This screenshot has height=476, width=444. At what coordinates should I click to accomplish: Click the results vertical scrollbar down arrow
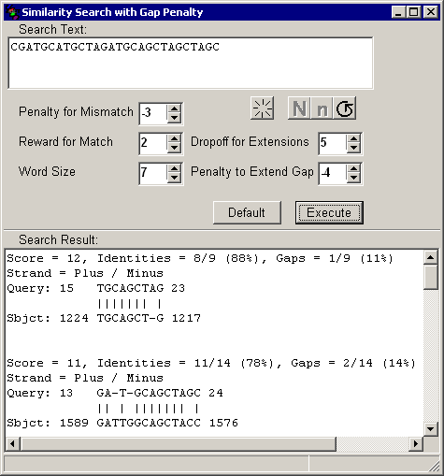(x=431, y=429)
